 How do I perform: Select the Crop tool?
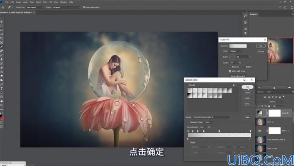click(2, 38)
